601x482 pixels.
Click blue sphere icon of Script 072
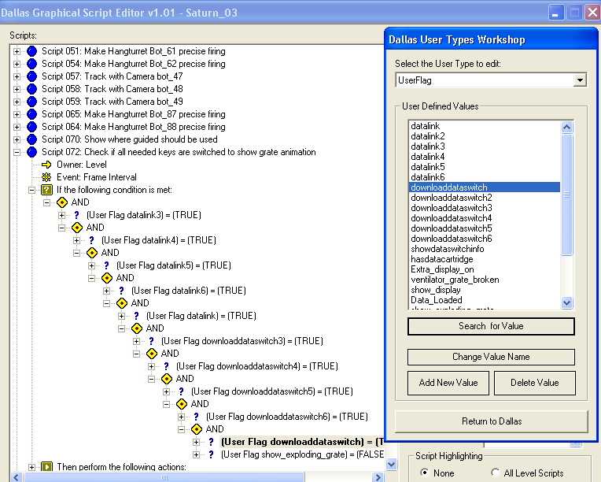(31, 152)
